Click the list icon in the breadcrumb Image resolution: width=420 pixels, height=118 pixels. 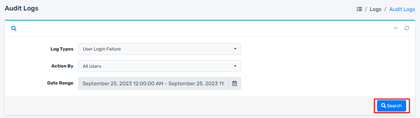[x=359, y=9]
